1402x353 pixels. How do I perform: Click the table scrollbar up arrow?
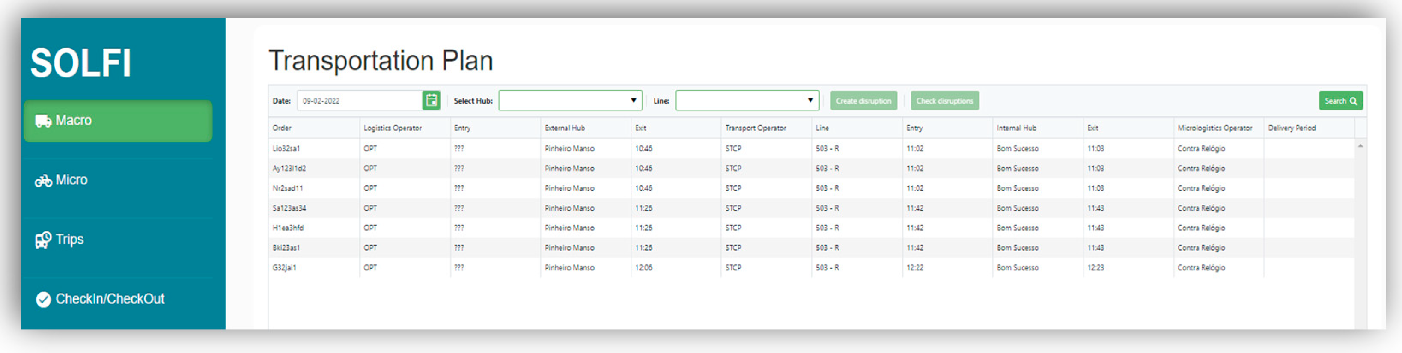pyautogui.click(x=1360, y=146)
